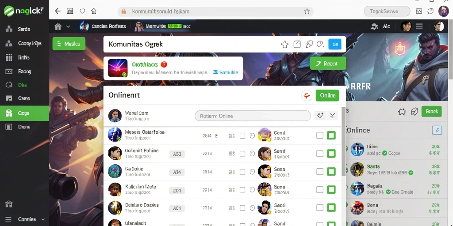Tick the checkbox in Ga Doine row
This screenshot has height=226, width=453.
[242, 172]
